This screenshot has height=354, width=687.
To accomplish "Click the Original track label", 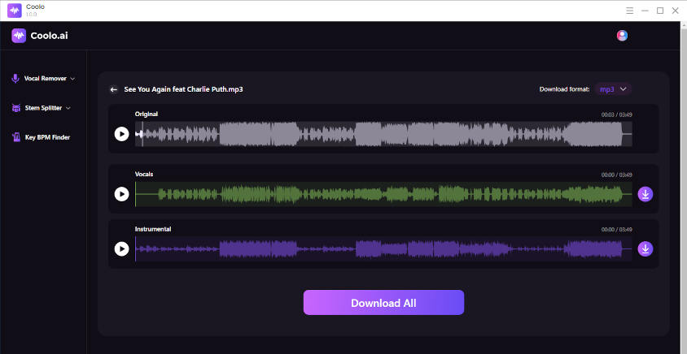I will [x=147, y=114].
